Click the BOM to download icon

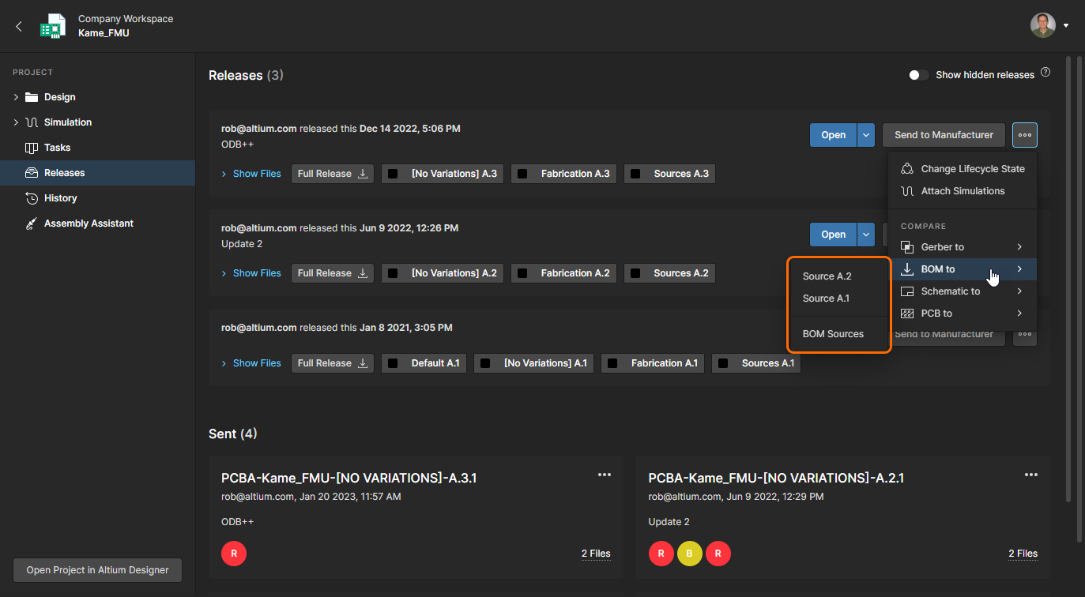(x=907, y=269)
